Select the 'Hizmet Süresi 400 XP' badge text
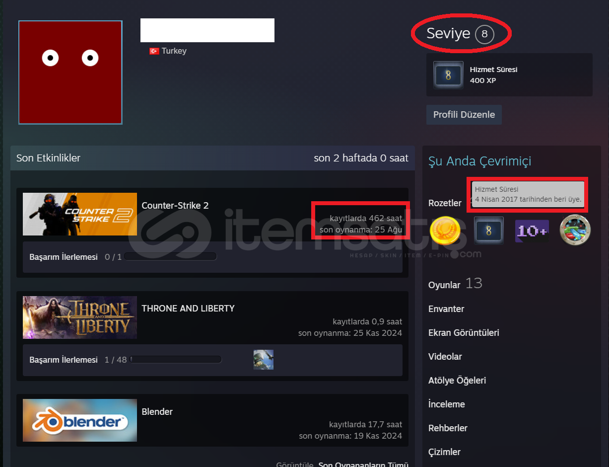The width and height of the screenshot is (609, 467). pos(494,75)
